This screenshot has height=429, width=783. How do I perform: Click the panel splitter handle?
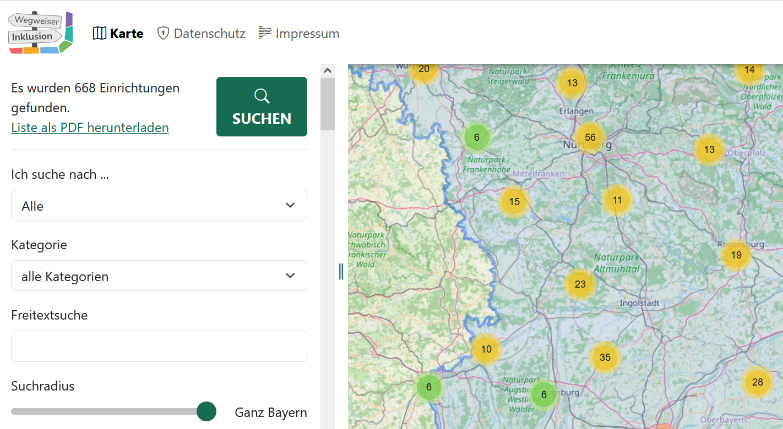coord(341,271)
